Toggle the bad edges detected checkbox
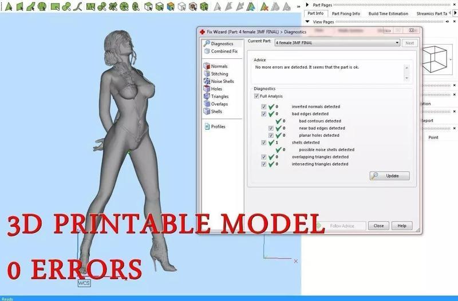 [264, 114]
